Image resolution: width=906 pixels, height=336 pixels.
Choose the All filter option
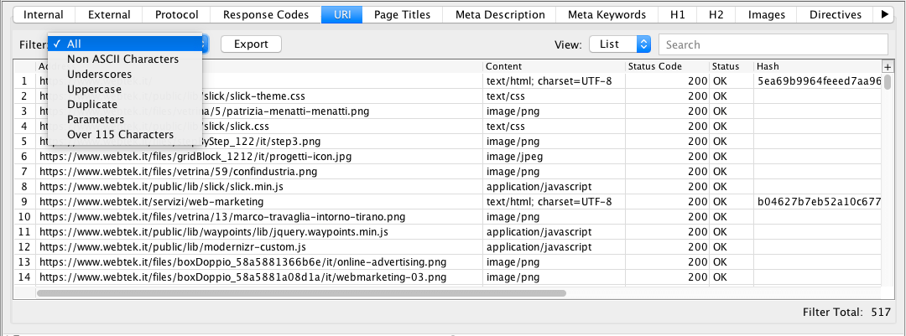125,44
